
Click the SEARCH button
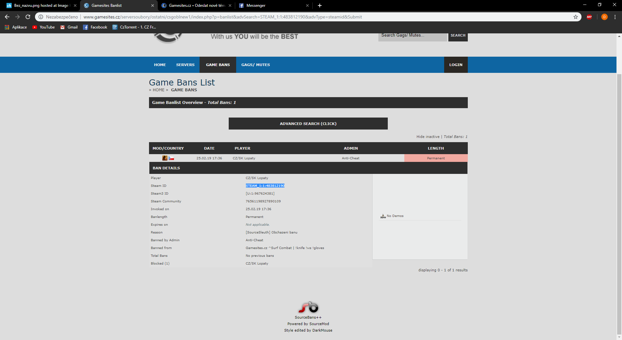(x=458, y=36)
